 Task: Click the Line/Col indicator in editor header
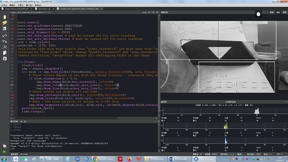[x=150, y=12]
